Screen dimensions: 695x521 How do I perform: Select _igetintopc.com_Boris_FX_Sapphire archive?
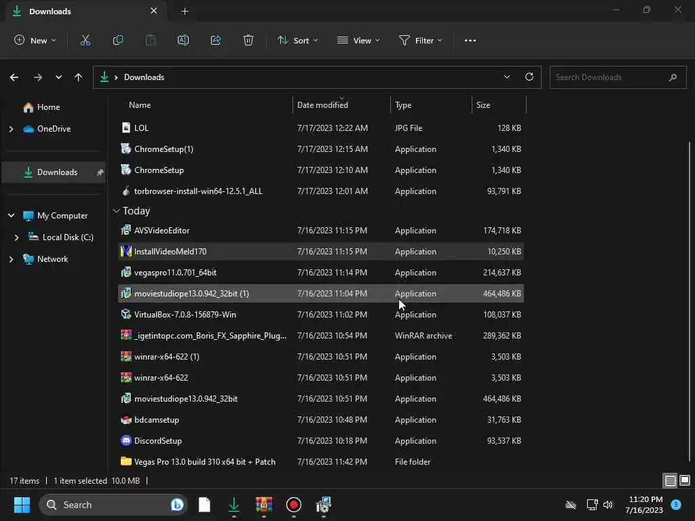(321, 335)
